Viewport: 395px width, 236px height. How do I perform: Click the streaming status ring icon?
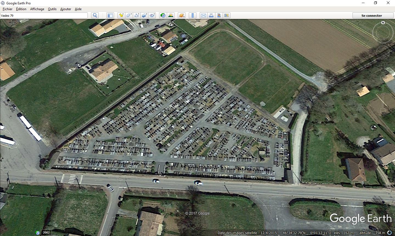390,233
